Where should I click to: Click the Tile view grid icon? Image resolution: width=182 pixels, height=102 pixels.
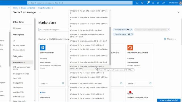165,39
